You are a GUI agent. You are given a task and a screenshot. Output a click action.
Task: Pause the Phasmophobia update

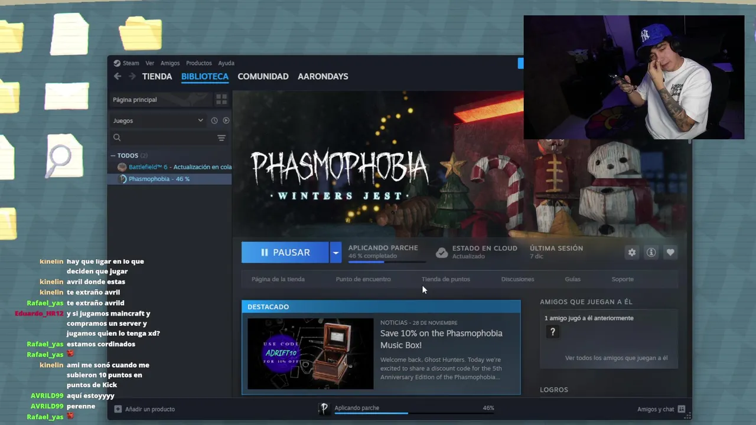285,253
